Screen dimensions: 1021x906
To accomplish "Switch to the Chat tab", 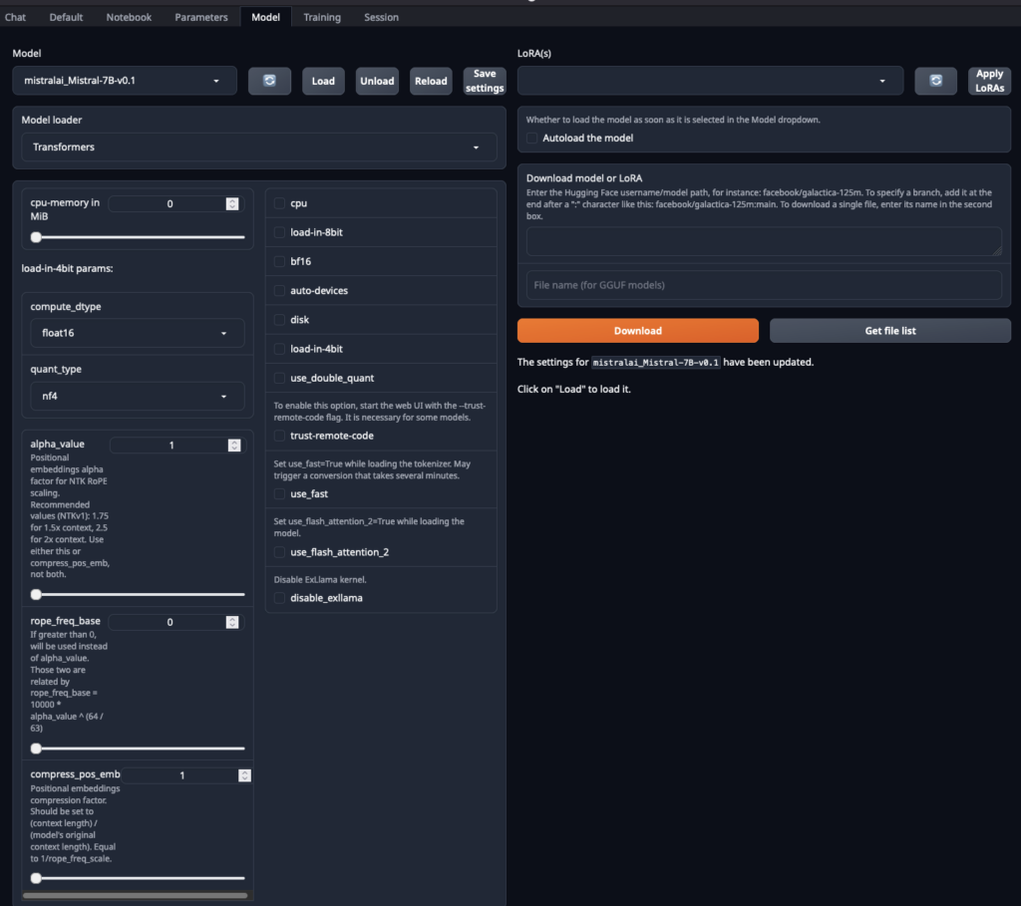I will (x=15, y=17).
